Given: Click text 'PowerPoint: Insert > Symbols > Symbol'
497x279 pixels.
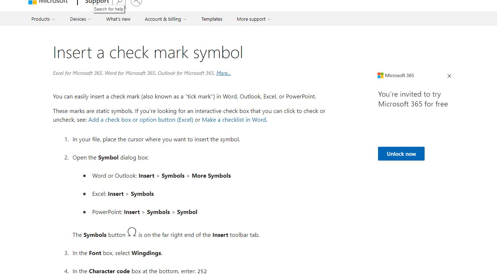Looking at the screenshot, I should click(x=145, y=212).
